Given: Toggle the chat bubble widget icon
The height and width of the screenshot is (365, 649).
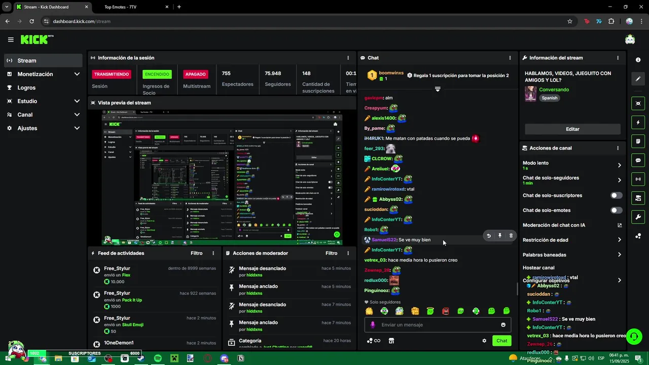Looking at the screenshot, I should coord(638,160).
